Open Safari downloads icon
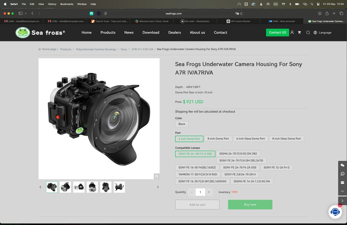 (x=320, y=13)
